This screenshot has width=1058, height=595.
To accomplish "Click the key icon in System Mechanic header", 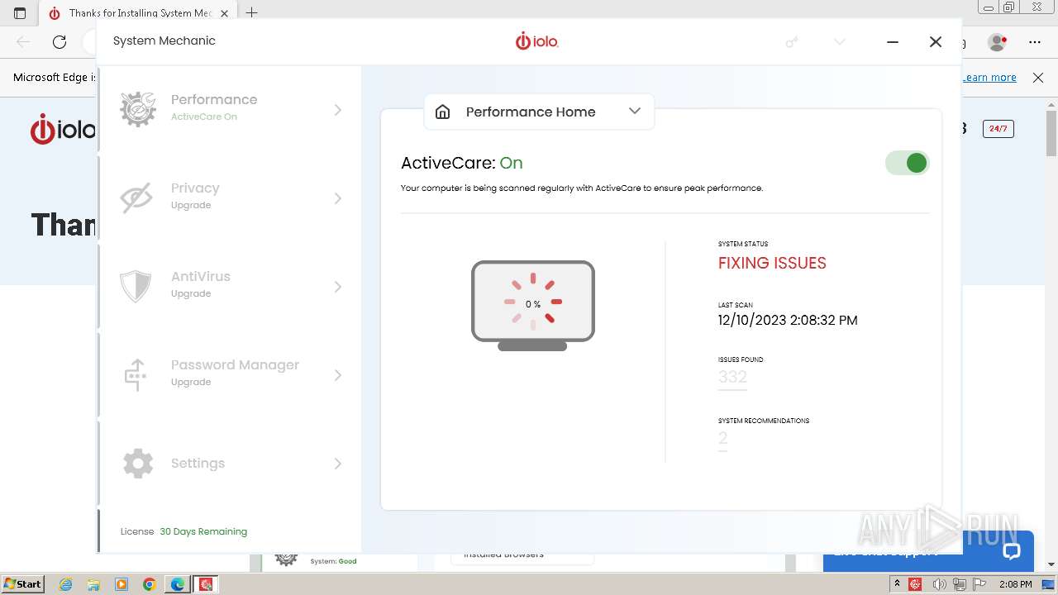I will tap(792, 41).
